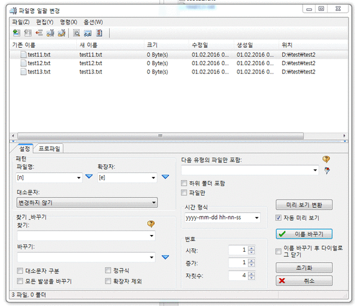Increase the 시작 number spinner

(x=251, y=248)
